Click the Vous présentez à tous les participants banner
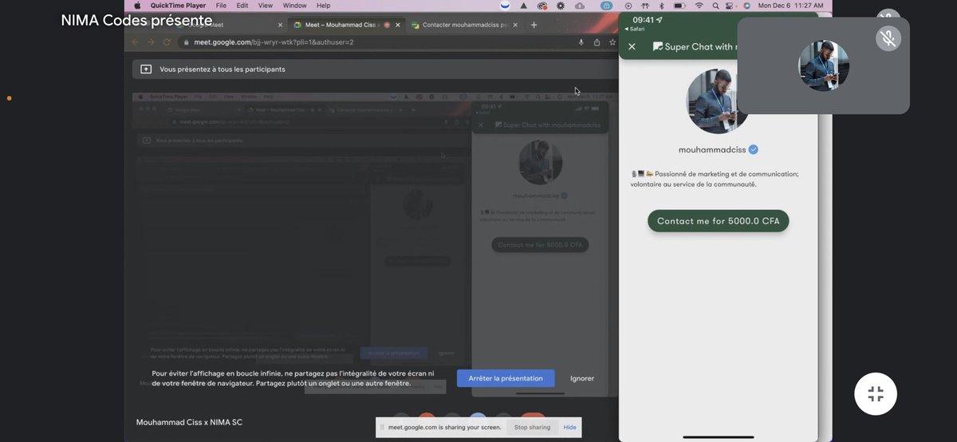 (375, 69)
